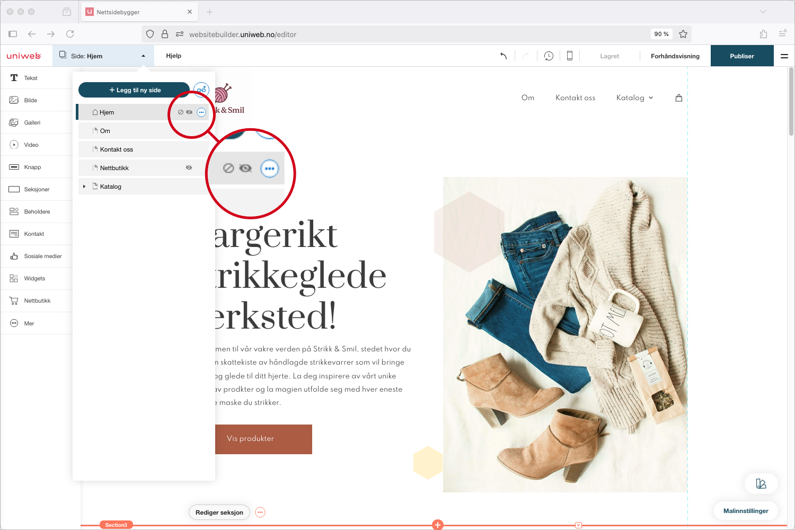Image resolution: width=795 pixels, height=530 pixels.
Task: Open the Hjelp menu
Action: pos(174,56)
